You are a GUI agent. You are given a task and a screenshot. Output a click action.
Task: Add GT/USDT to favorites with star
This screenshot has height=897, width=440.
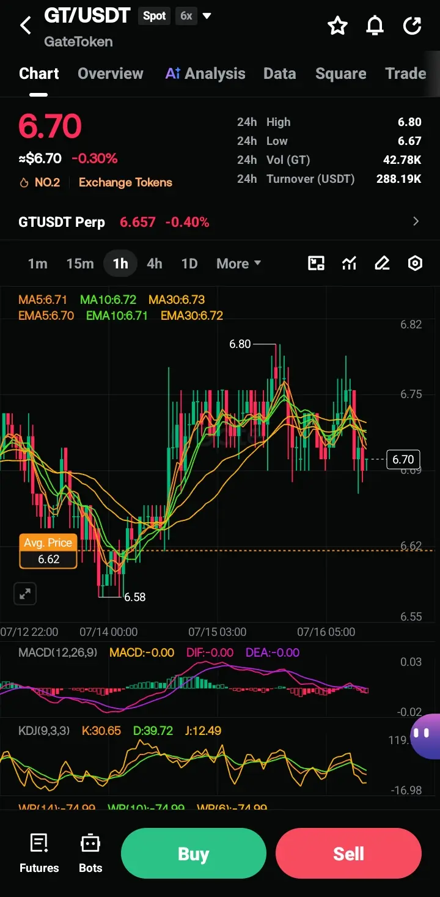(x=337, y=26)
